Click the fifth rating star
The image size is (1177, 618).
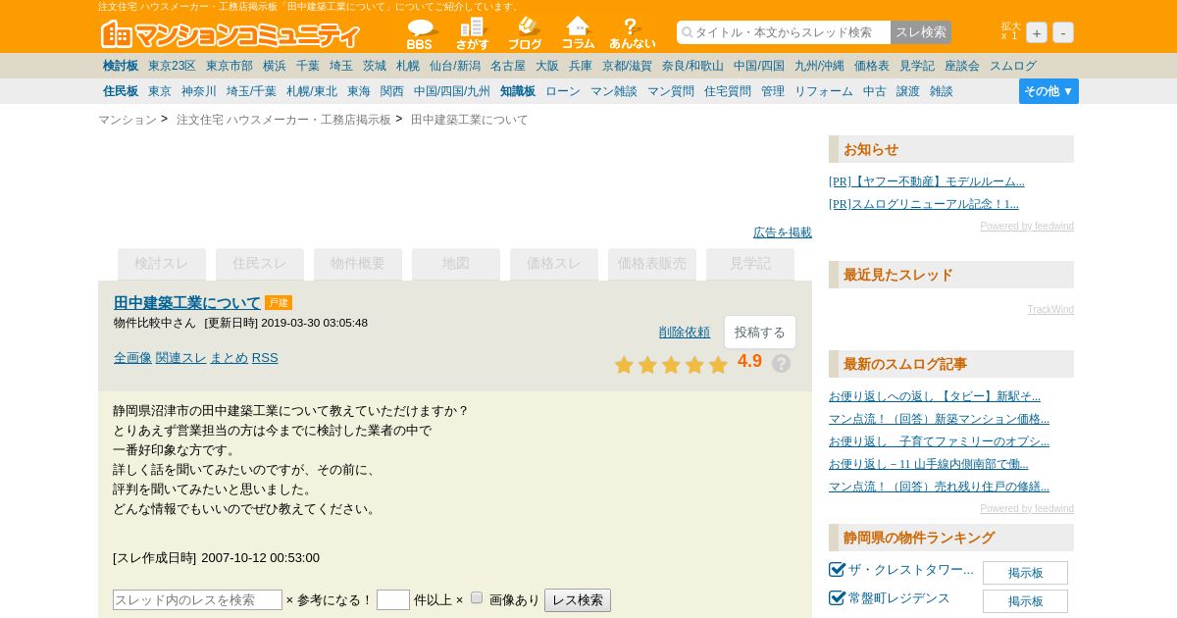point(718,365)
